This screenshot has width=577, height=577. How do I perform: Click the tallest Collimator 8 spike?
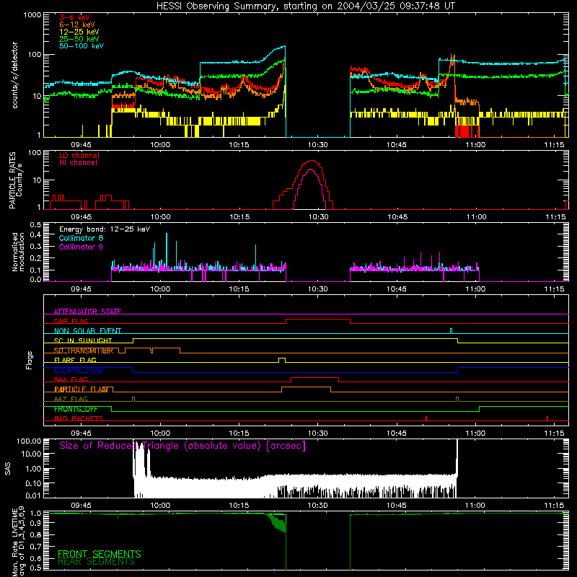click(167, 250)
